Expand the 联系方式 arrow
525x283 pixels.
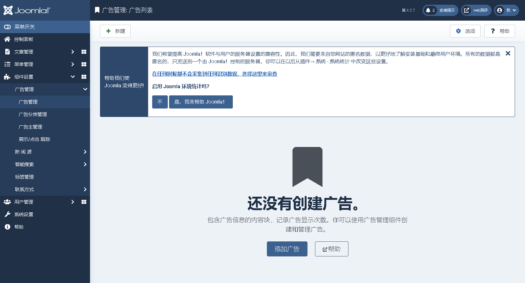pos(85,190)
